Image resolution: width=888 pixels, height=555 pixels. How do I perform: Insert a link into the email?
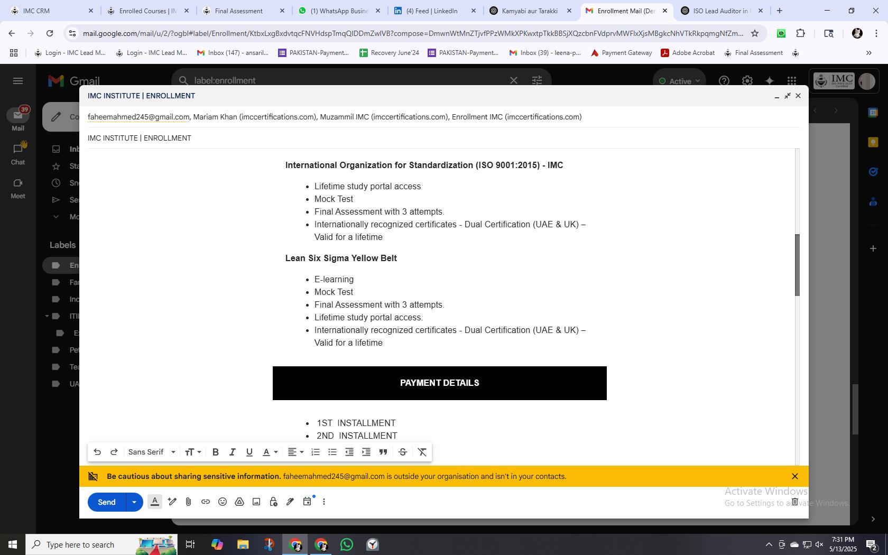(x=206, y=502)
